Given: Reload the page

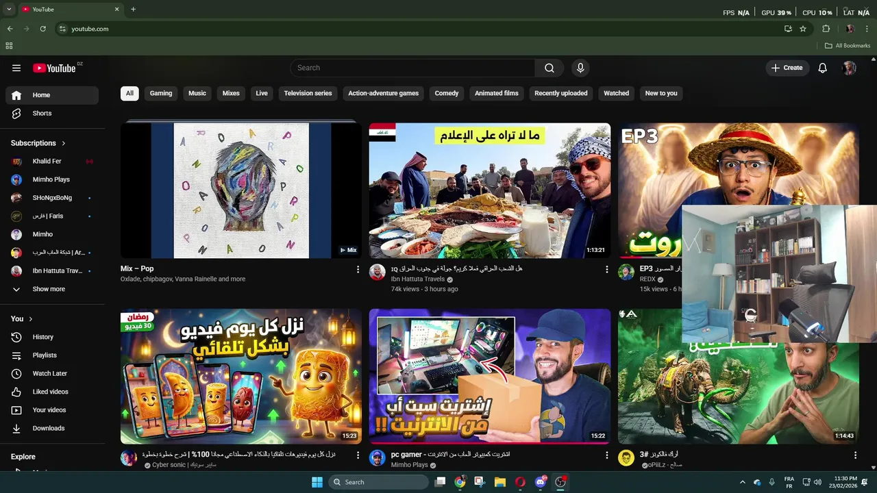Looking at the screenshot, I should pyautogui.click(x=42, y=29).
